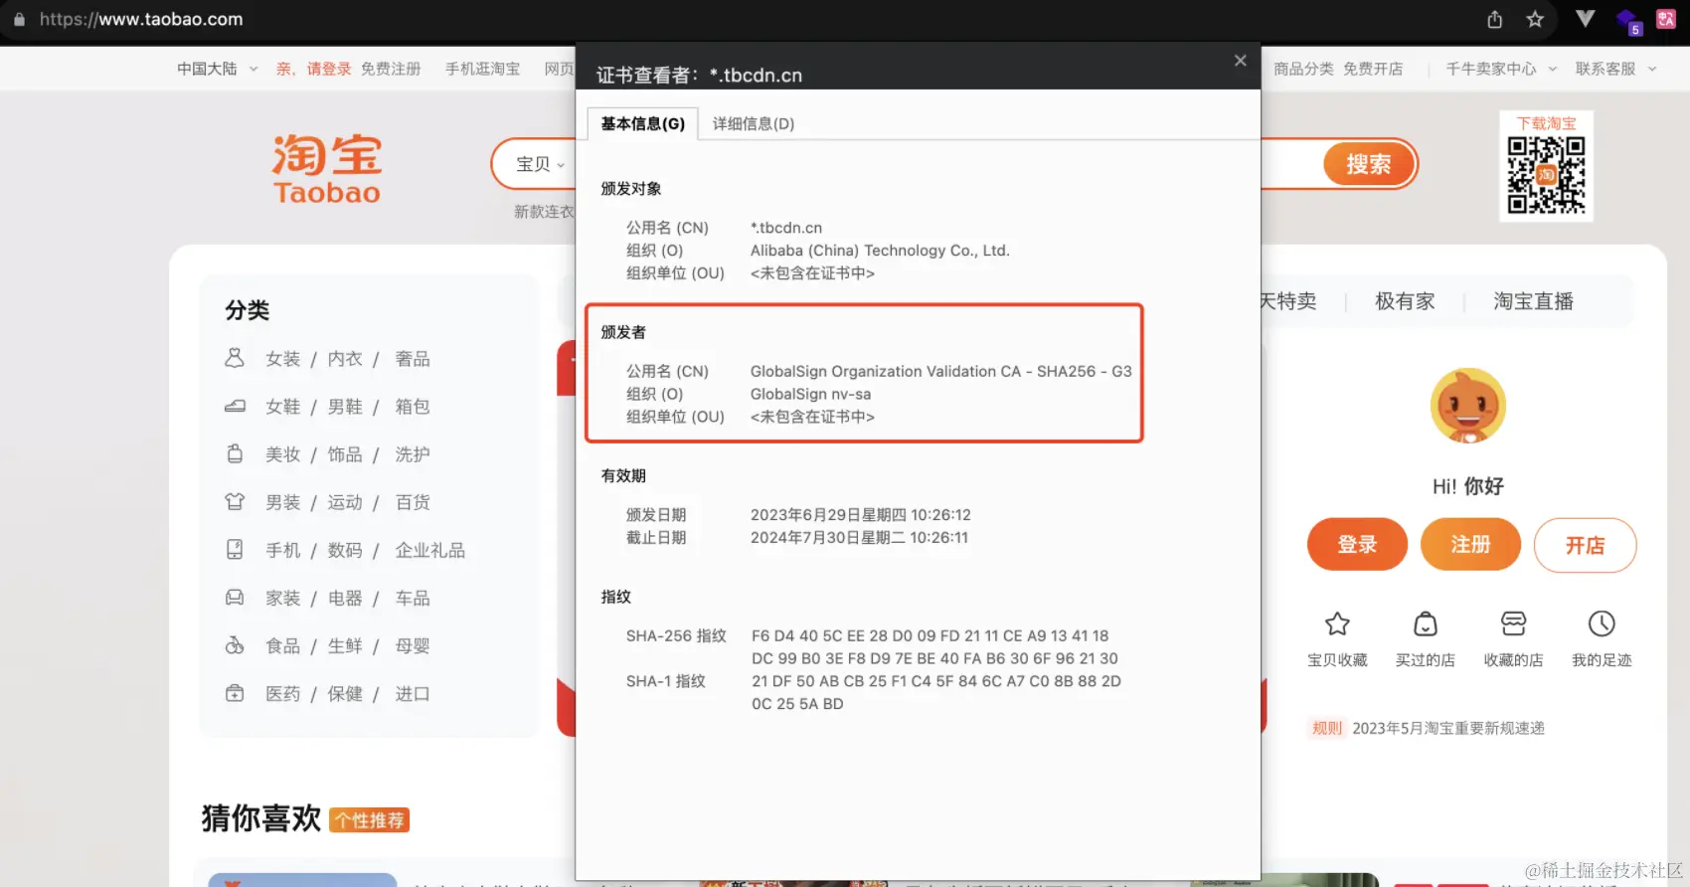Image resolution: width=1690 pixels, height=887 pixels.
Task: Open the 企业礼品 category link
Action: (429, 550)
